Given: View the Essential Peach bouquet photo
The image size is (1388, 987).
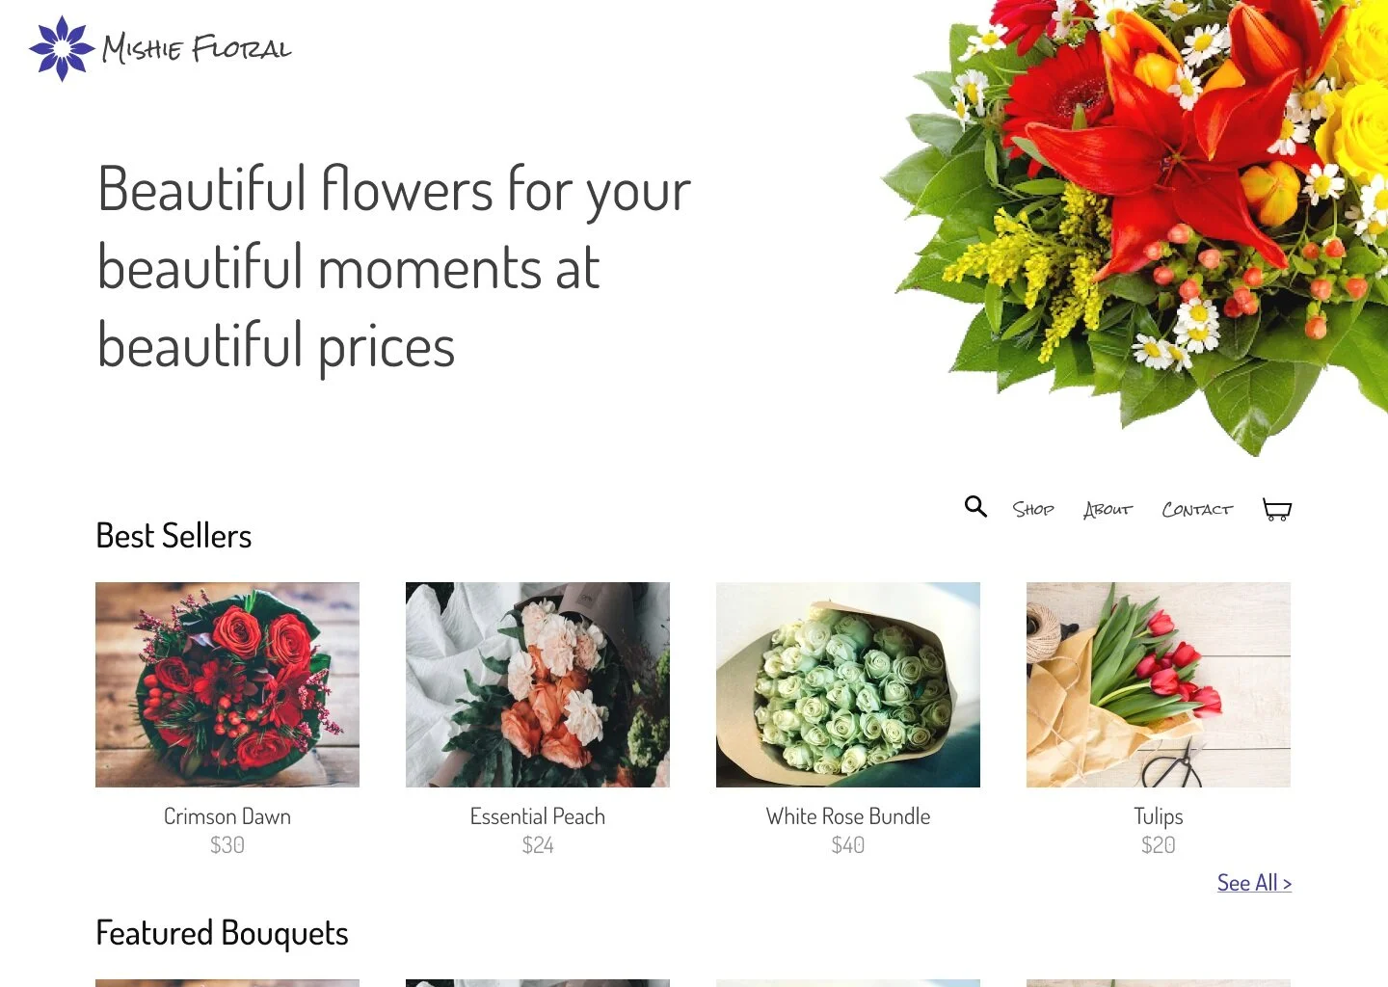Looking at the screenshot, I should click(538, 684).
